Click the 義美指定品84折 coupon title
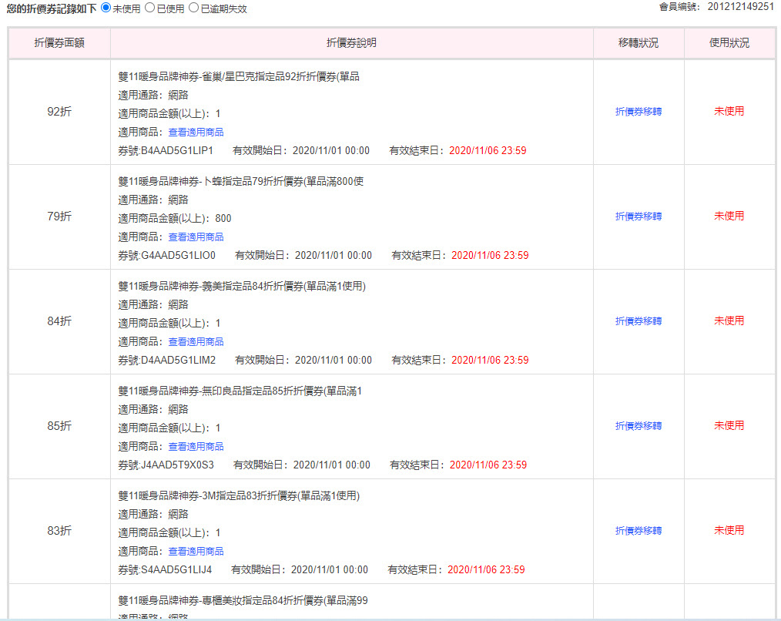This screenshot has width=781, height=621. [242, 286]
